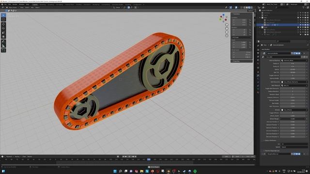310x174 pixels.
Task: Toggle the camera view navigation button
Action: point(227,32)
